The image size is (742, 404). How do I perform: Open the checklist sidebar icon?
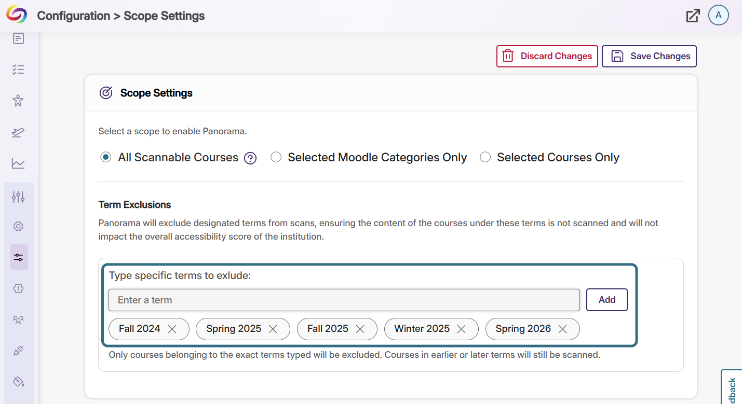coord(19,69)
